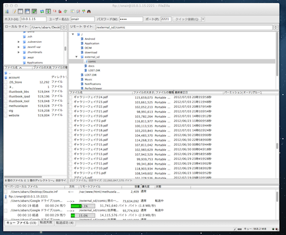
Task: Toggle the synchronized browsing icon
Action: coord(83,11)
